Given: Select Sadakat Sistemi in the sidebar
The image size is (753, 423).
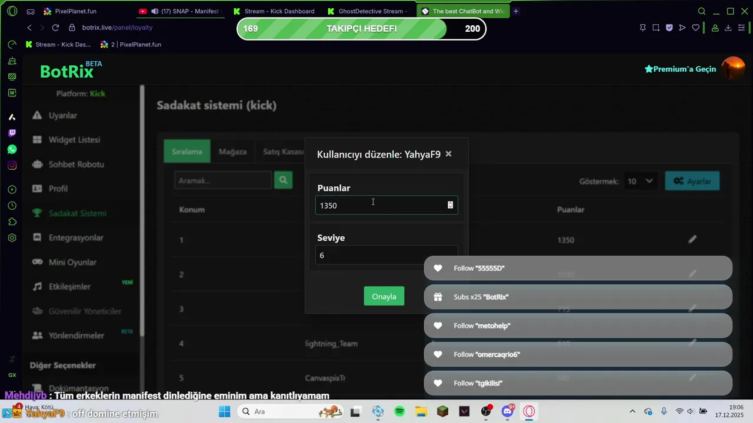Looking at the screenshot, I should click(x=77, y=213).
